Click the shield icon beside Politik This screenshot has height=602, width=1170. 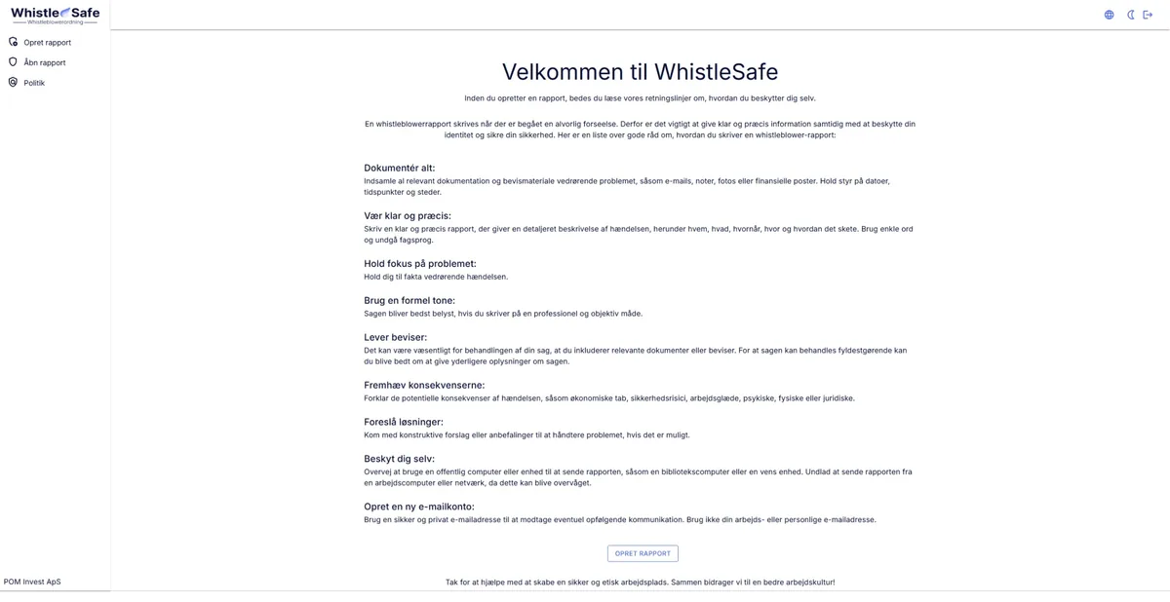coord(14,83)
